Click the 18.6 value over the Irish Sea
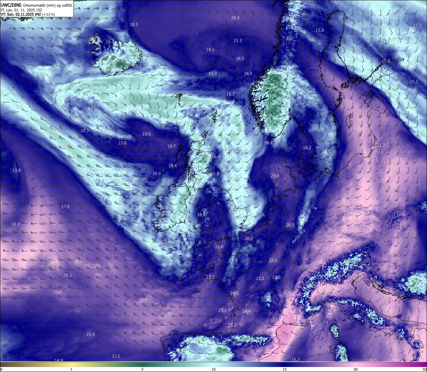 (201, 215)
